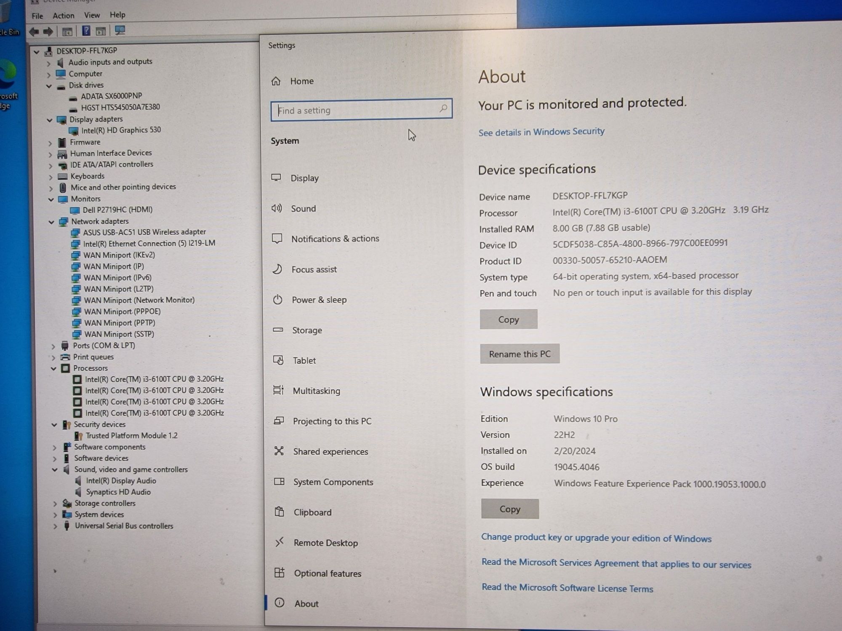
Task: Click the Back arrow in Device Manager toolbar
Action: [x=34, y=32]
